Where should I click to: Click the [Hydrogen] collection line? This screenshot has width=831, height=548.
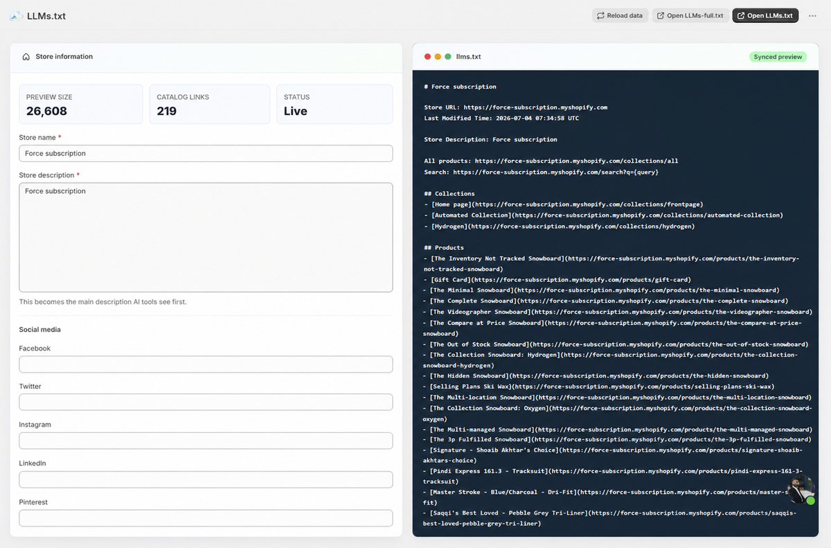[x=560, y=226]
